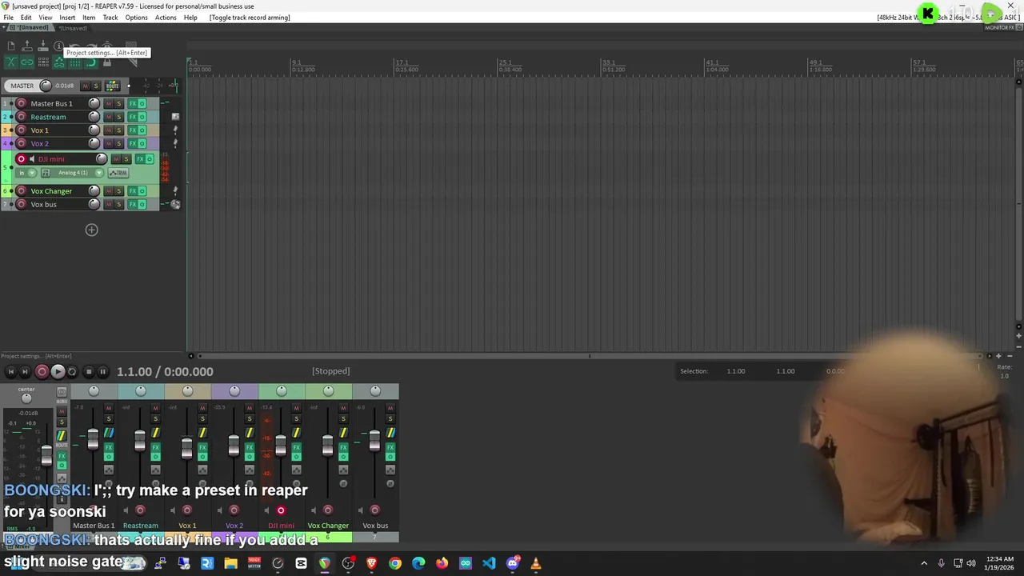Disarm recording on the DJI mini track
This screenshot has height=576, width=1024.
[x=22, y=159]
